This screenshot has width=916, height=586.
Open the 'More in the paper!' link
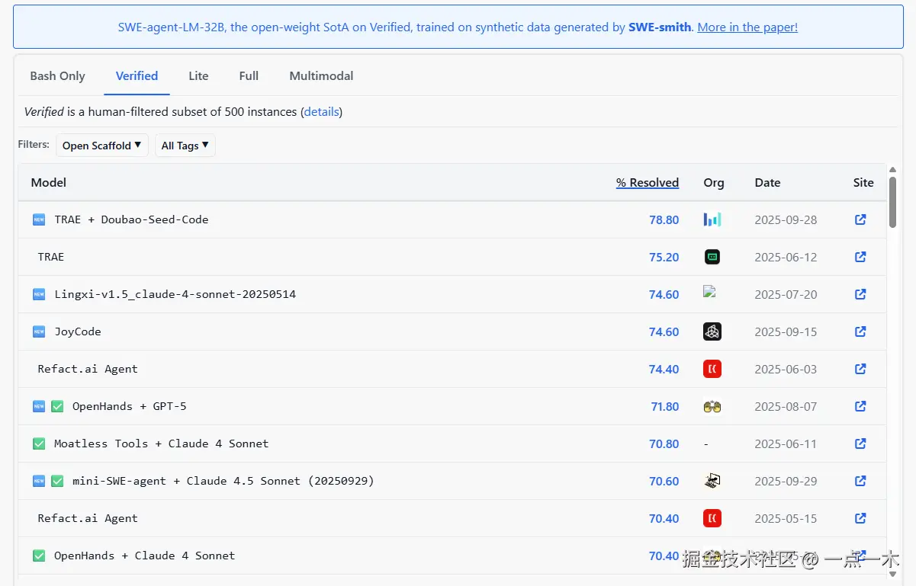click(x=747, y=27)
